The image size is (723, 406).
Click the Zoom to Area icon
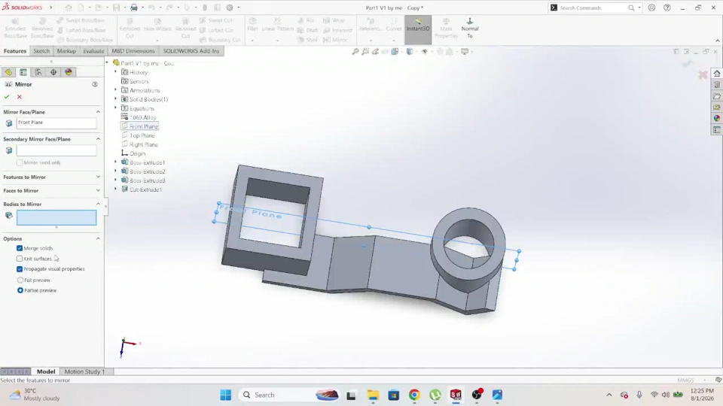click(x=365, y=52)
